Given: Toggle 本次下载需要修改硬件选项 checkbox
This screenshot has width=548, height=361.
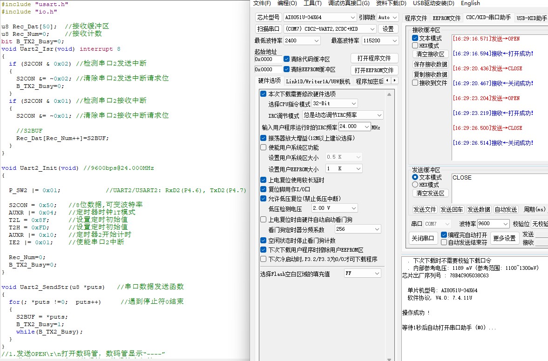Looking at the screenshot, I should [x=263, y=94].
